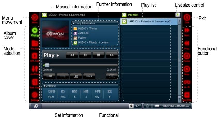The height and width of the screenshot is (118, 218).
Task: Click the folder icon by iAUDIO's Theme
Action: 75,29
